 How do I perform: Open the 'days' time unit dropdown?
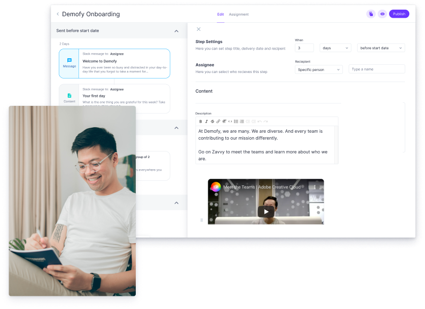coord(335,48)
